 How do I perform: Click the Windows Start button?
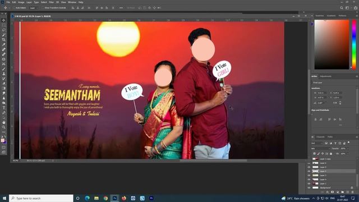tap(4, 198)
